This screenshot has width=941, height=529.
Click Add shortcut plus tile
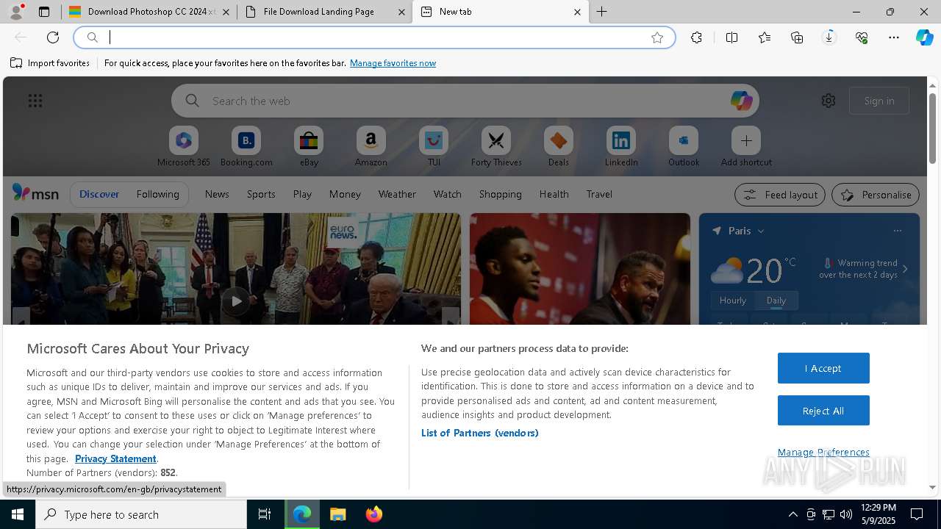746,146
